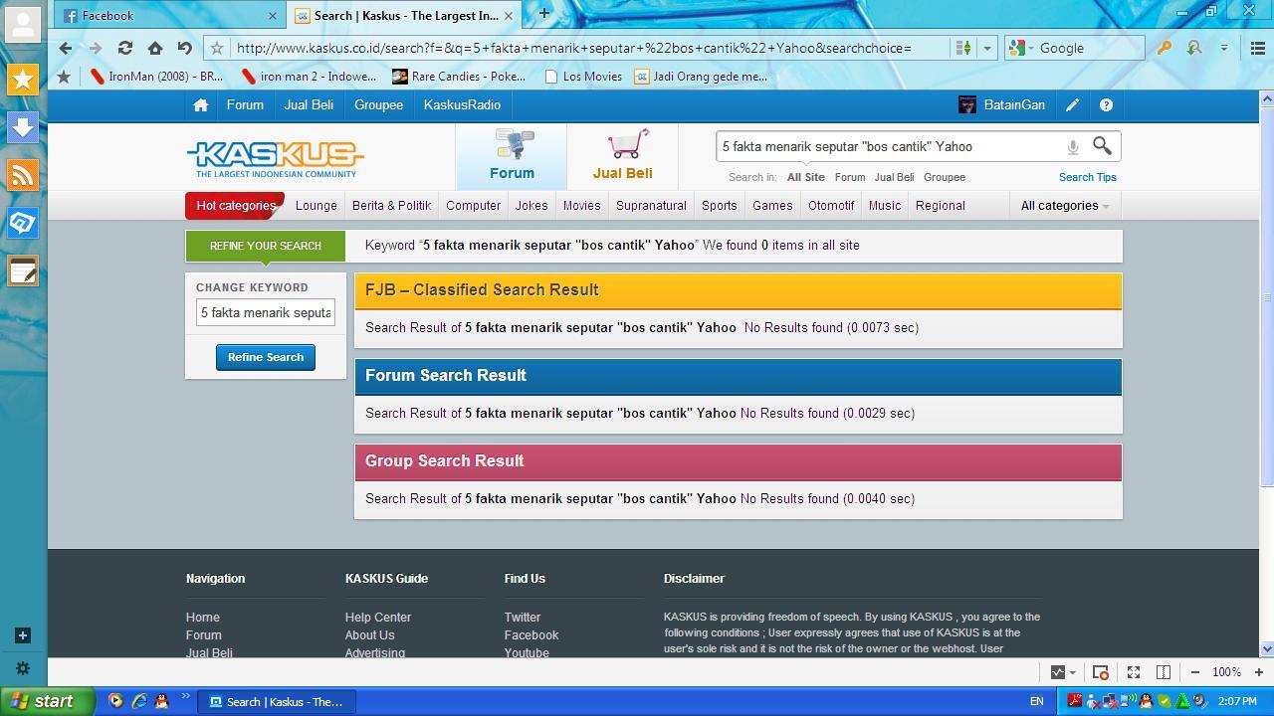Click the Hot categories button
This screenshot has height=716, width=1274.
tap(235, 206)
